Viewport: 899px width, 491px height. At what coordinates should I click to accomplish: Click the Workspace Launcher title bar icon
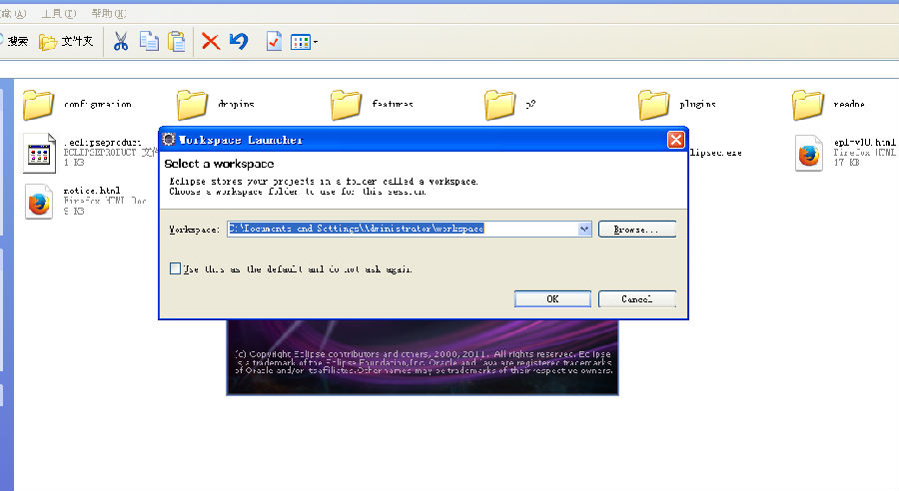point(169,140)
